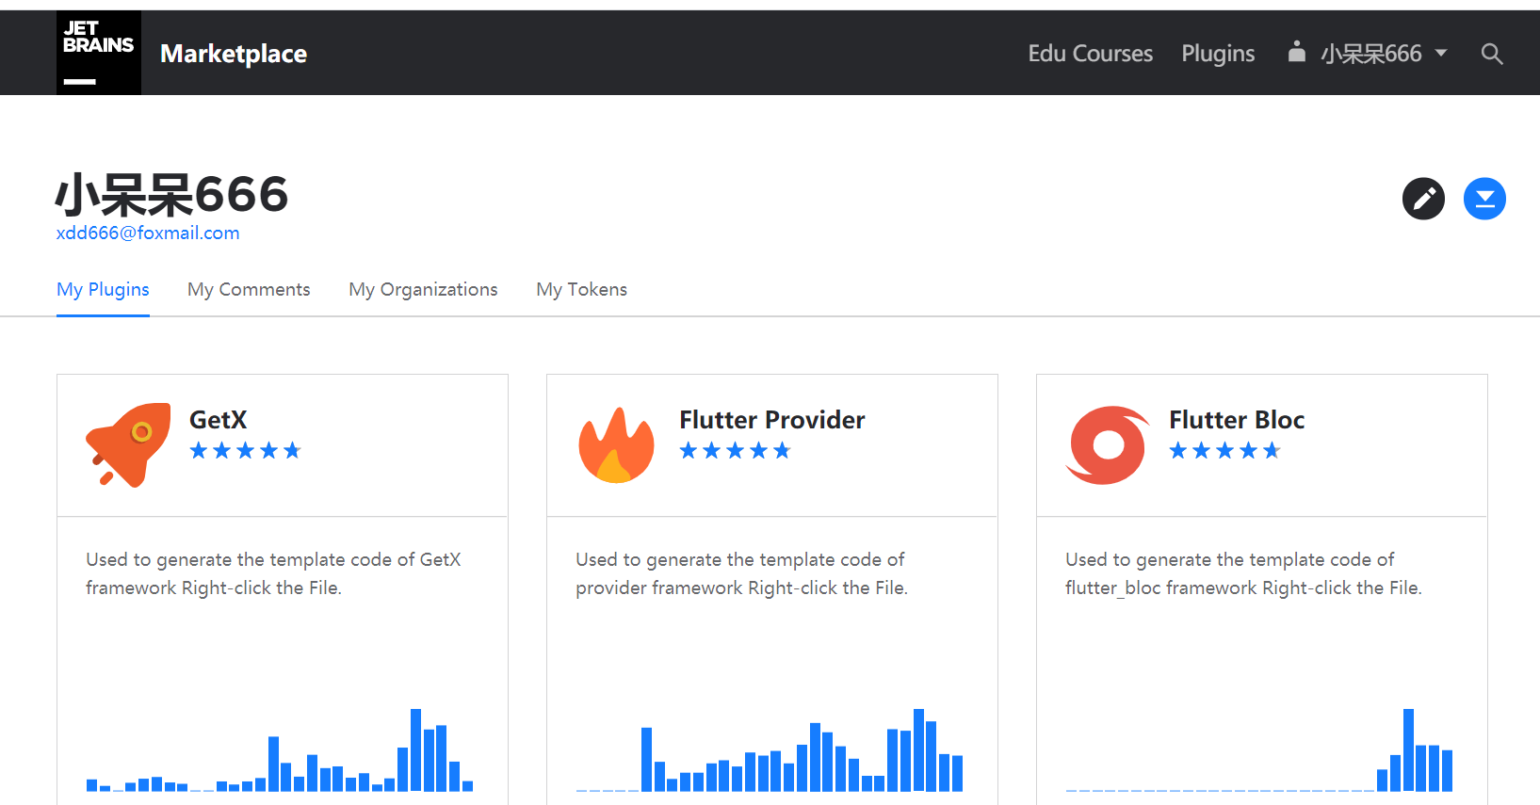The image size is (1540, 805).
Task: Click the blue download arrow icon
Action: point(1484,199)
